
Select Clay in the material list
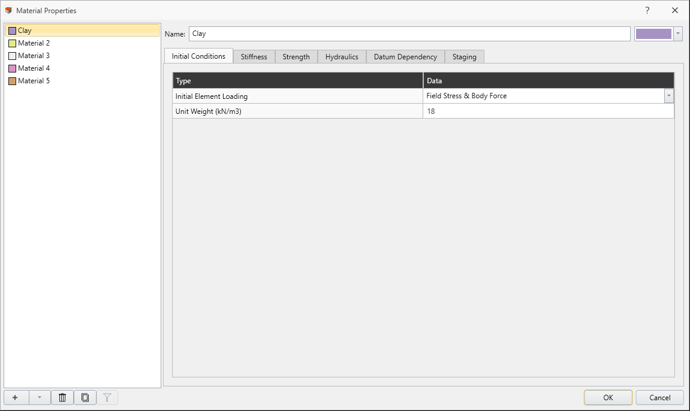click(82, 31)
